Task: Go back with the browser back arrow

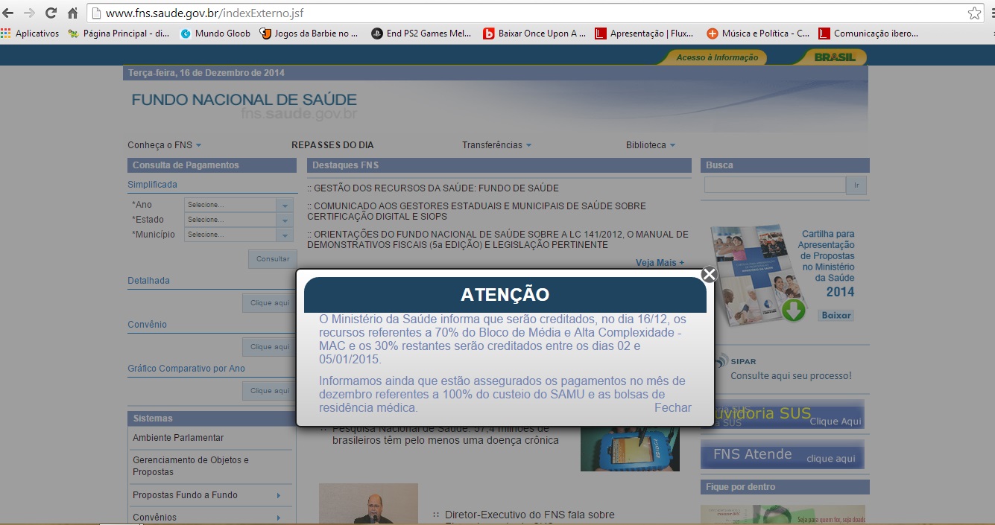Action: point(8,13)
